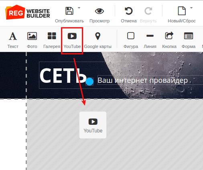
Task: Select the Галерея grid tool
Action: click(52, 36)
